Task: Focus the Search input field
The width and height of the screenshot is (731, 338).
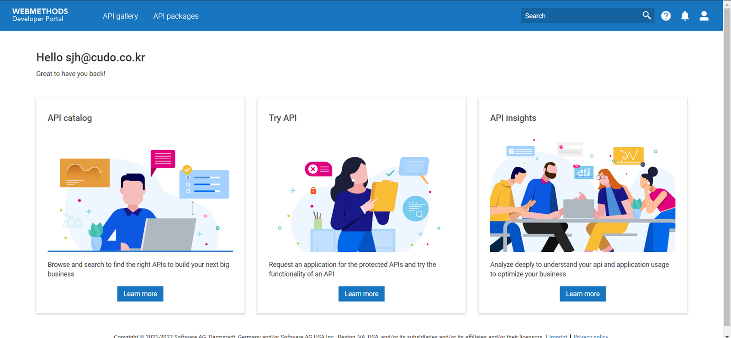Action: click(x=579, y=16)
